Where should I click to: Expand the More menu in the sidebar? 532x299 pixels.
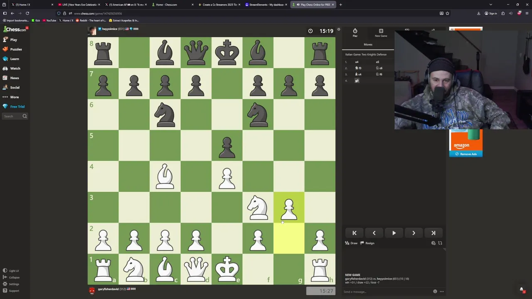[x=11, y=97]
